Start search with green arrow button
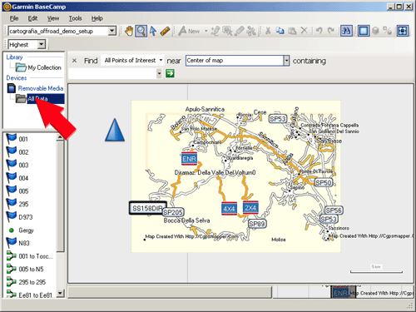The width and height of the screenshot is (416, 312). click(x=170, y=73)
